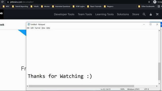Open the Movies bookmarks folder
The height and width of the screenshot is (91, 162).
point(45,6)
